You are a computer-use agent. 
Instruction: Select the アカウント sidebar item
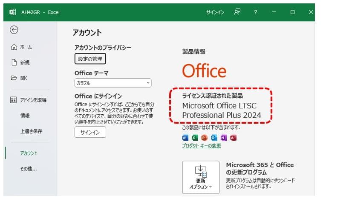click(29, 153)
